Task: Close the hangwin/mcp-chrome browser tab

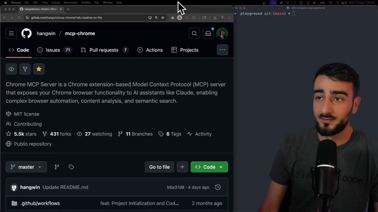Action: pos(61,9)
